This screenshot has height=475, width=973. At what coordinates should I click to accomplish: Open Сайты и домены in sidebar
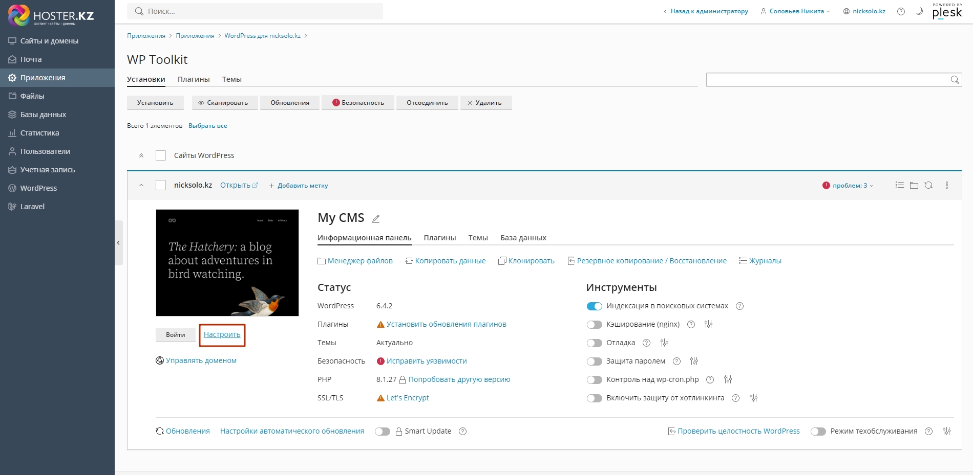57,41
